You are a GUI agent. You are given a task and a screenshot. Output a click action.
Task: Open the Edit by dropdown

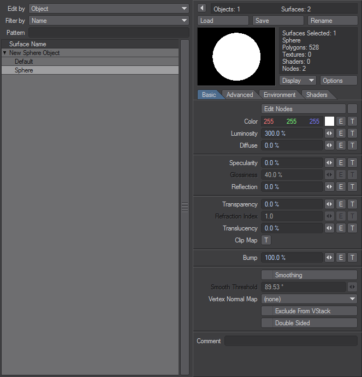click(109, 9)
